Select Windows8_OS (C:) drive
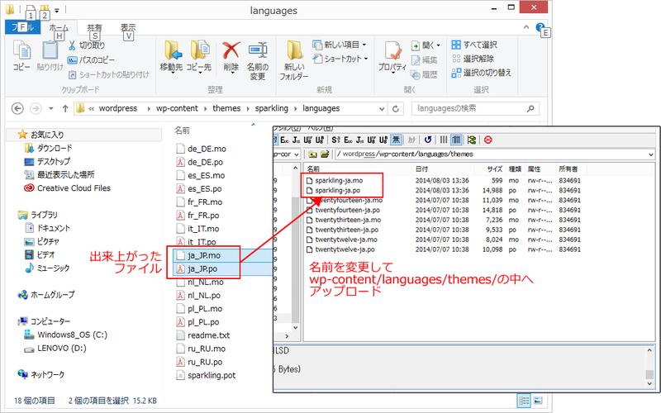 click(66, 335)
